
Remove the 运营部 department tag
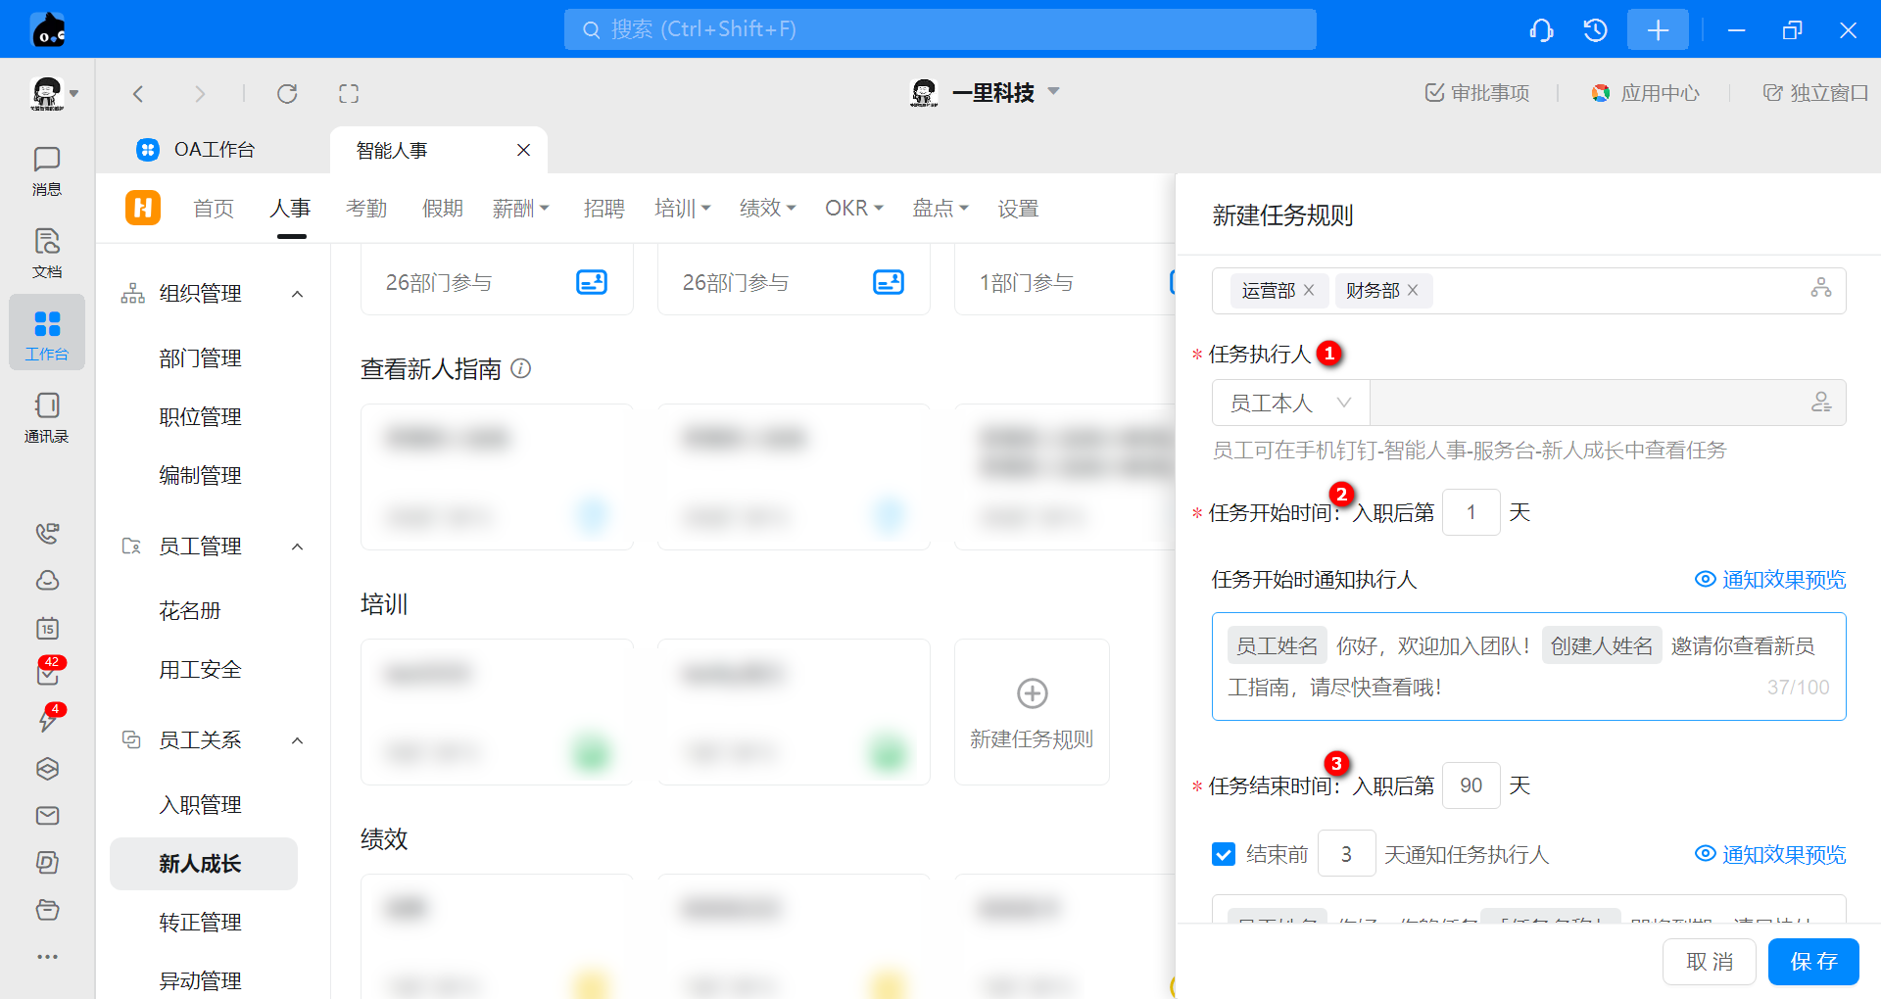tap(1309, 291)
